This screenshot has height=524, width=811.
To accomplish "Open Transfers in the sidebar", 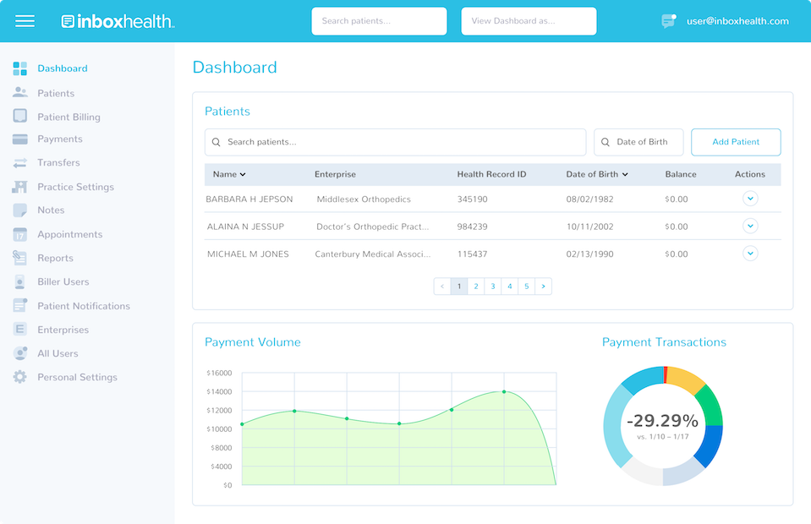I will (58, 163).
